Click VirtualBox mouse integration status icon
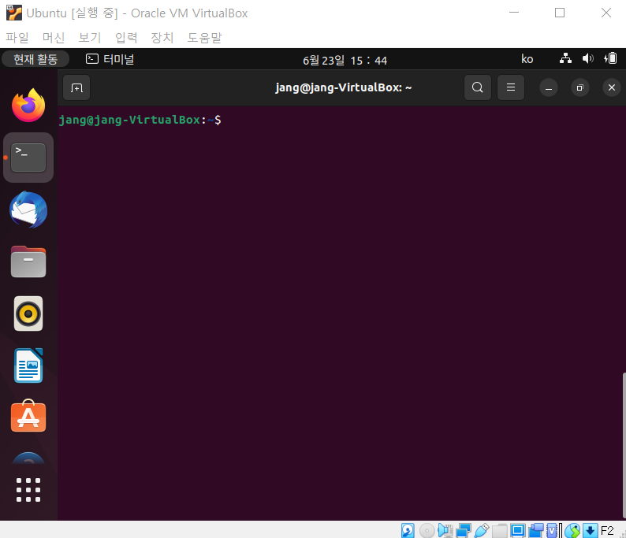The height and width of the screenshot is (538, 626). coord(572,531)
